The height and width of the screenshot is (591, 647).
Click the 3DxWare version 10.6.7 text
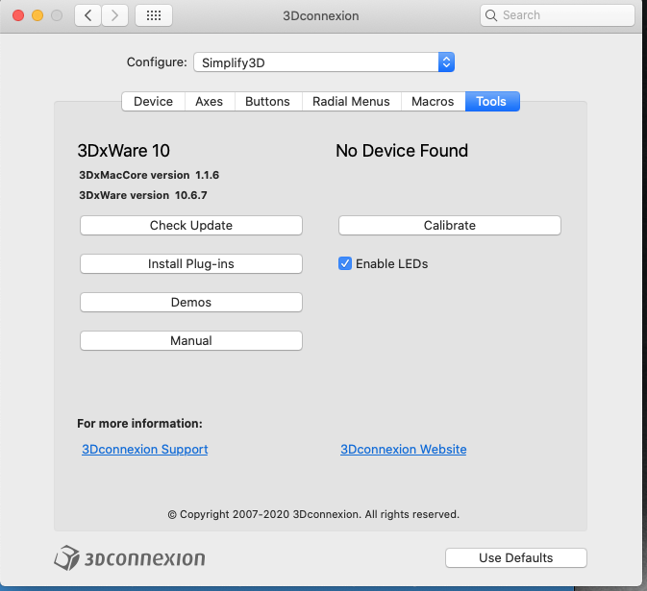(143, 195)
